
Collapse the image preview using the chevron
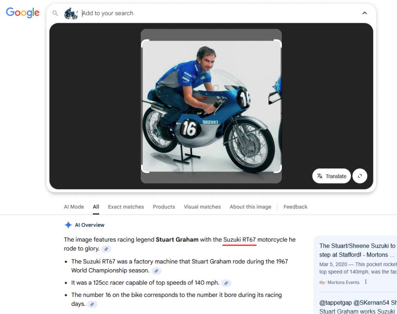364,13
